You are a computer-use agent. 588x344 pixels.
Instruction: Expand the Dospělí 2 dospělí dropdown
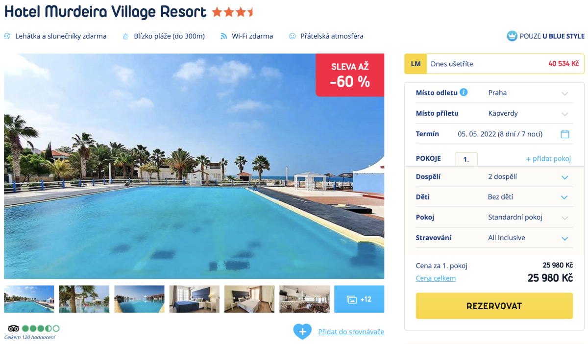[x=494, y=177]
